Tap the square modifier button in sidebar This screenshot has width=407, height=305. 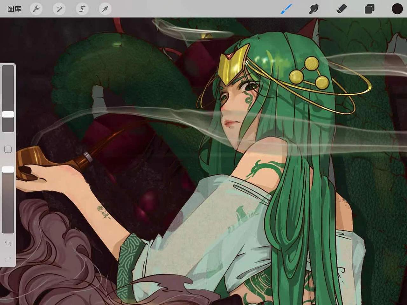point(8,149)
